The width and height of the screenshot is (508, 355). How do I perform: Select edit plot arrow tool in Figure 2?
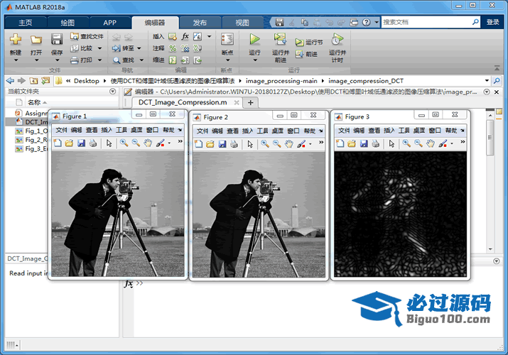point(250,143)
